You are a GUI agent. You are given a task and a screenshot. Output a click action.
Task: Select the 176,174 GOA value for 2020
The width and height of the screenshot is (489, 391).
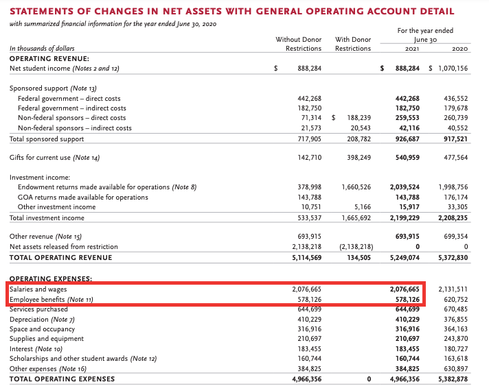(x=456, y=198)
